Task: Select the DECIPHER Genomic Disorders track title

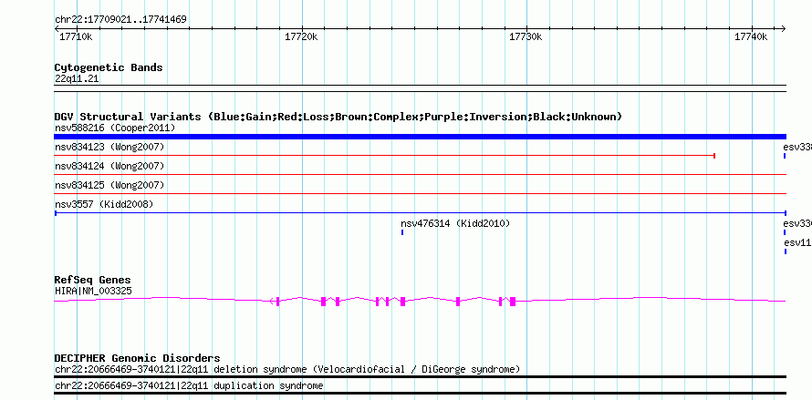Action: pyautogui.click(x=137, y=358)
